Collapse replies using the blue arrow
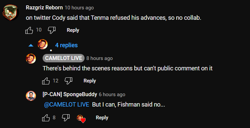Viewport: 250px width, 128px height. 31,46
